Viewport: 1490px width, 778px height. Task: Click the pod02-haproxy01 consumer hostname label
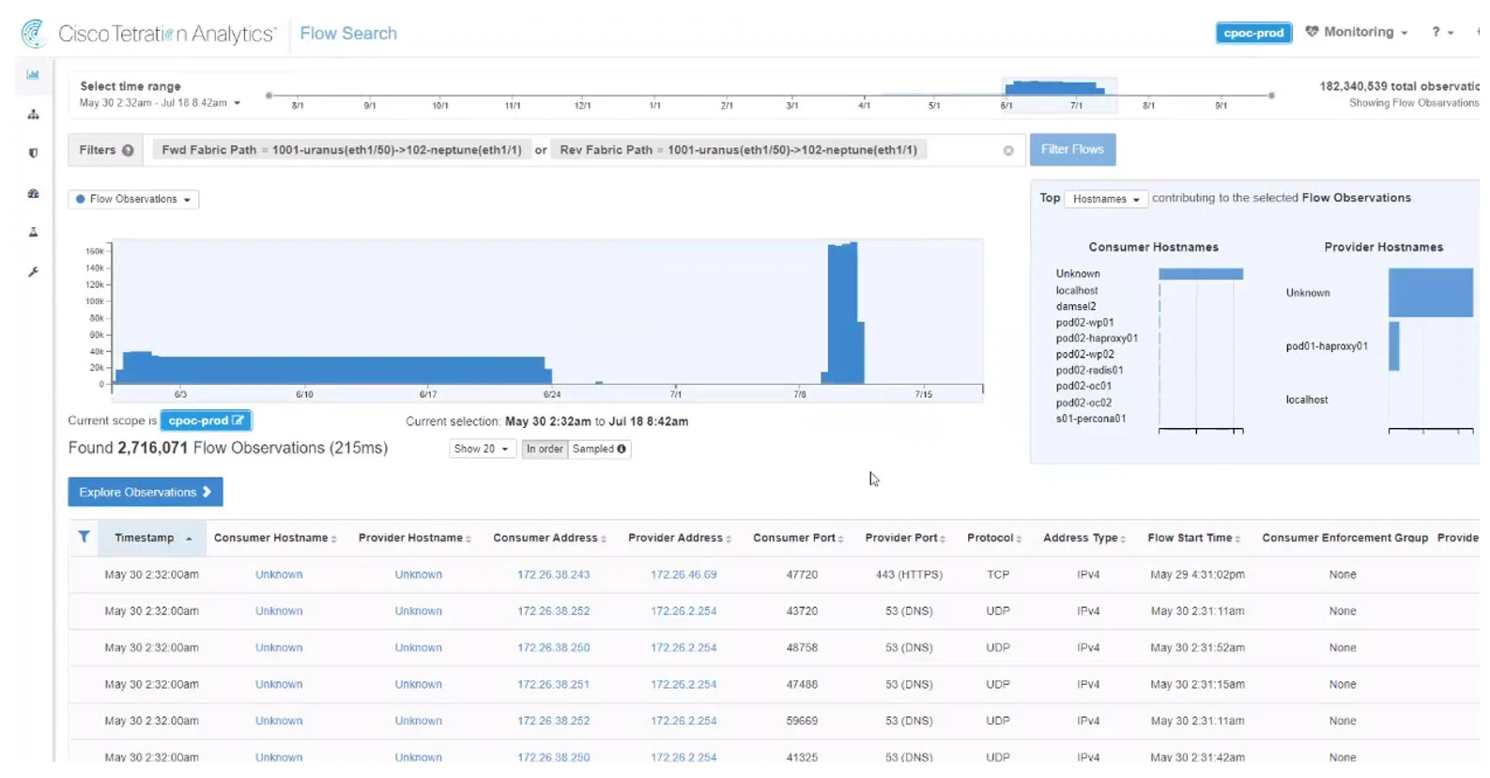click(1097, 339)
